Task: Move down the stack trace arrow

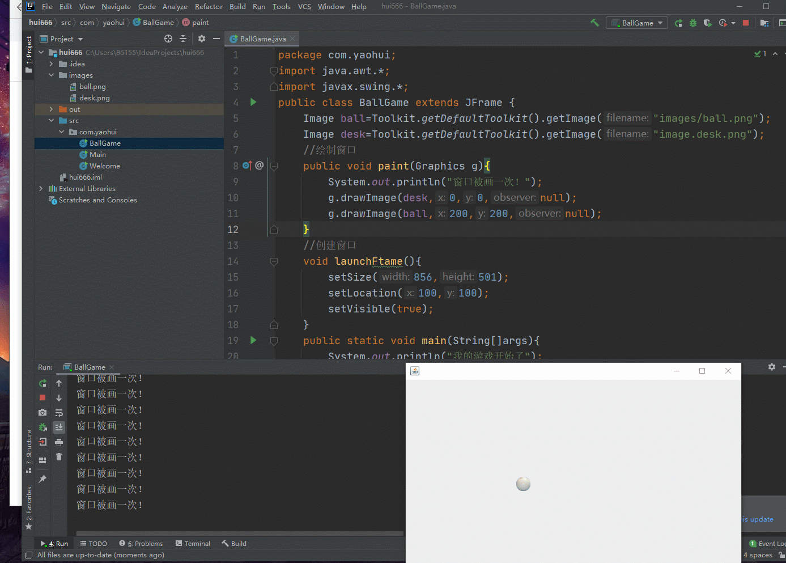Action: (x=59, y=398)
